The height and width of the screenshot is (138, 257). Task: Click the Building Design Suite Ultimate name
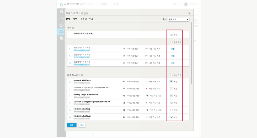pos(86,95)
